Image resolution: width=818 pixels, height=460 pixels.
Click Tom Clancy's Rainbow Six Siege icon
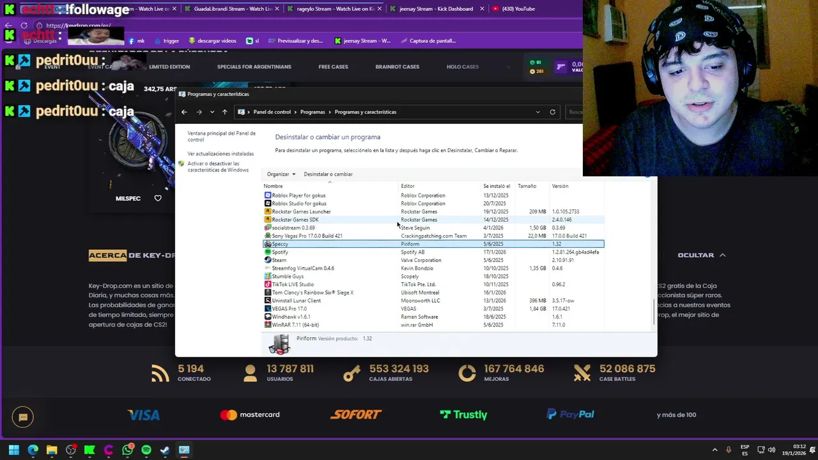pyautogui.click(x=268, y=293)
